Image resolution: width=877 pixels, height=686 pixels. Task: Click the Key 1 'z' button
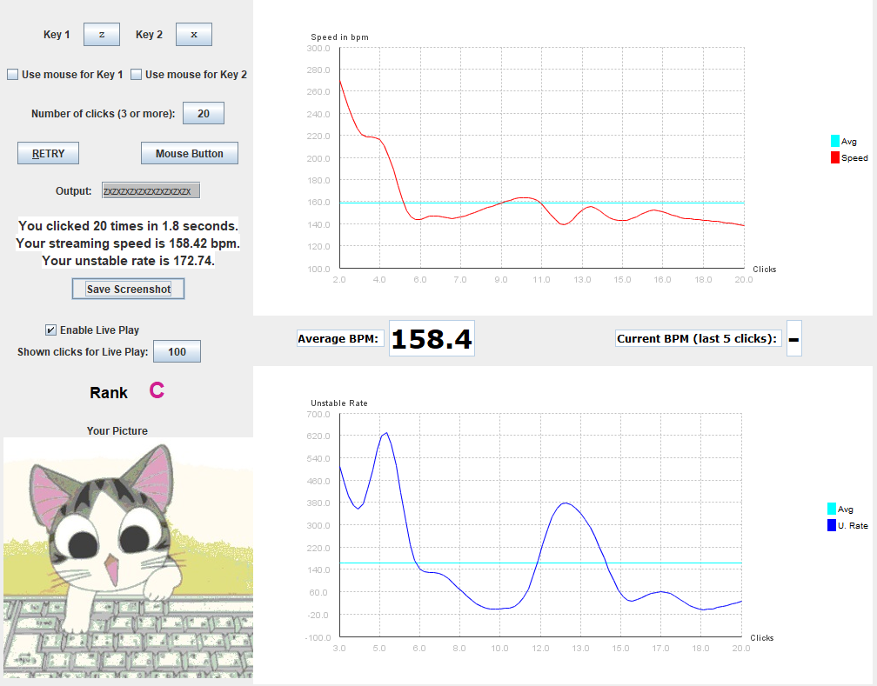pos(101,34)
